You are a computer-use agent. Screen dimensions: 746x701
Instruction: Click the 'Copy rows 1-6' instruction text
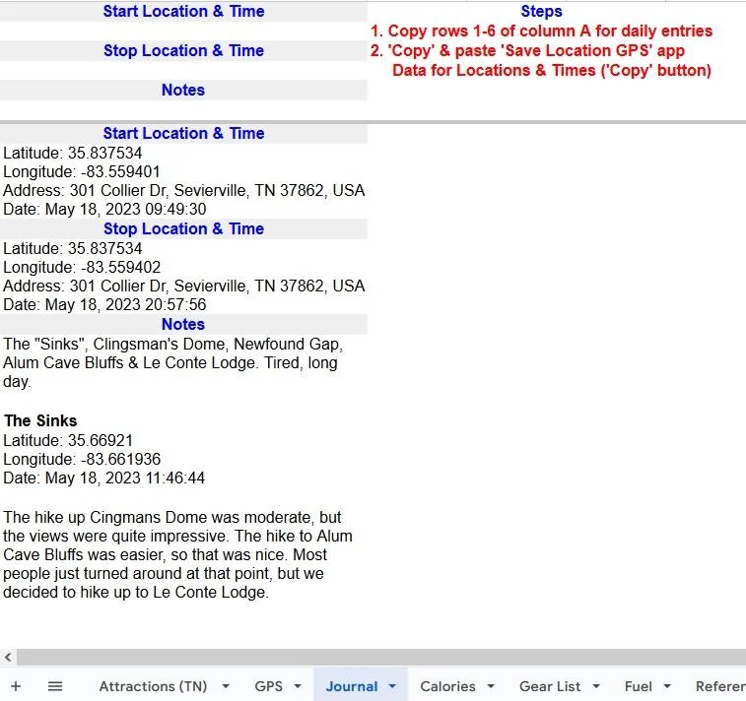pos(549,31)
